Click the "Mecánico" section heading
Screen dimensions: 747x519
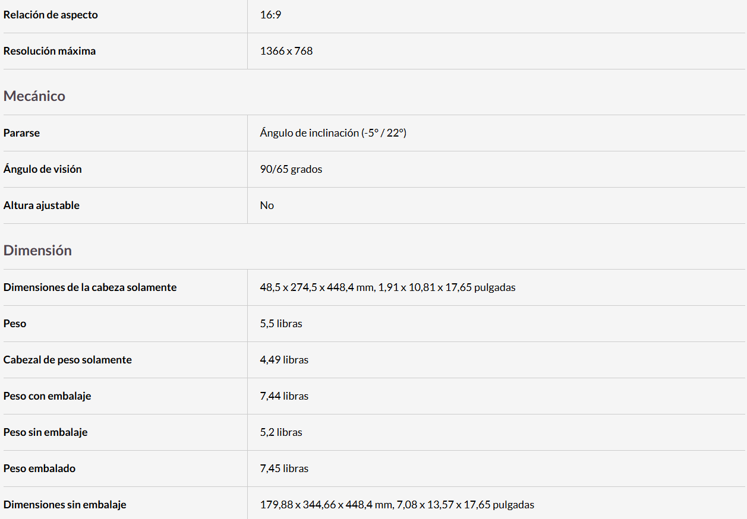tap(34, 96)
